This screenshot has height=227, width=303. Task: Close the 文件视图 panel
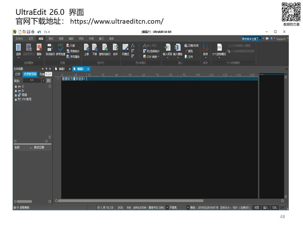pos(50,69)
